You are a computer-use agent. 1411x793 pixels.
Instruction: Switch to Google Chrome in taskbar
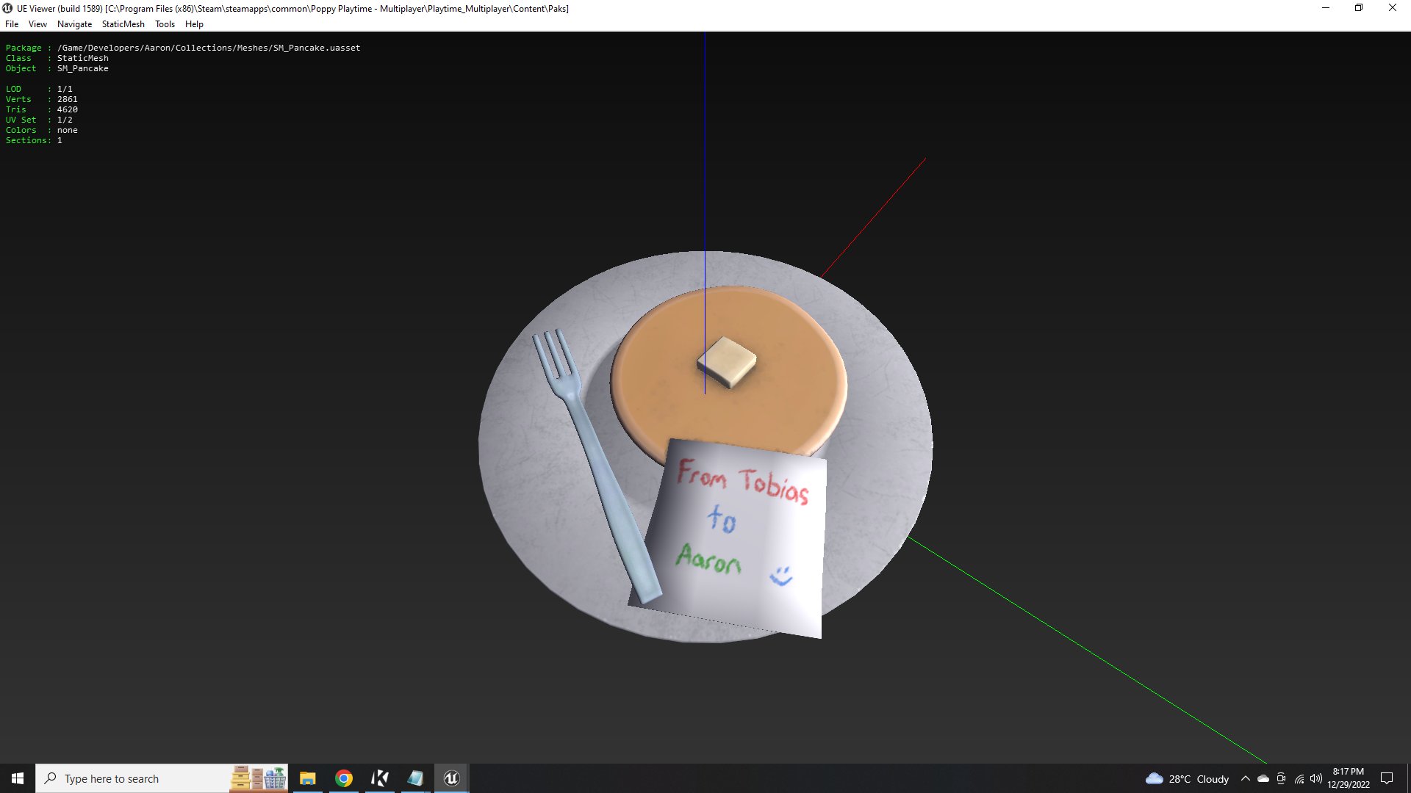pos(344,778)
